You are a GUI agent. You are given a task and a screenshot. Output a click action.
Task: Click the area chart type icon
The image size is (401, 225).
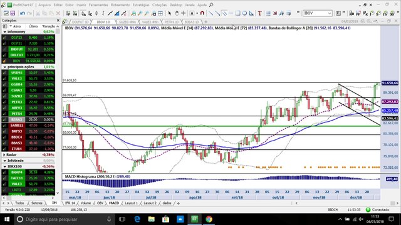117,13
